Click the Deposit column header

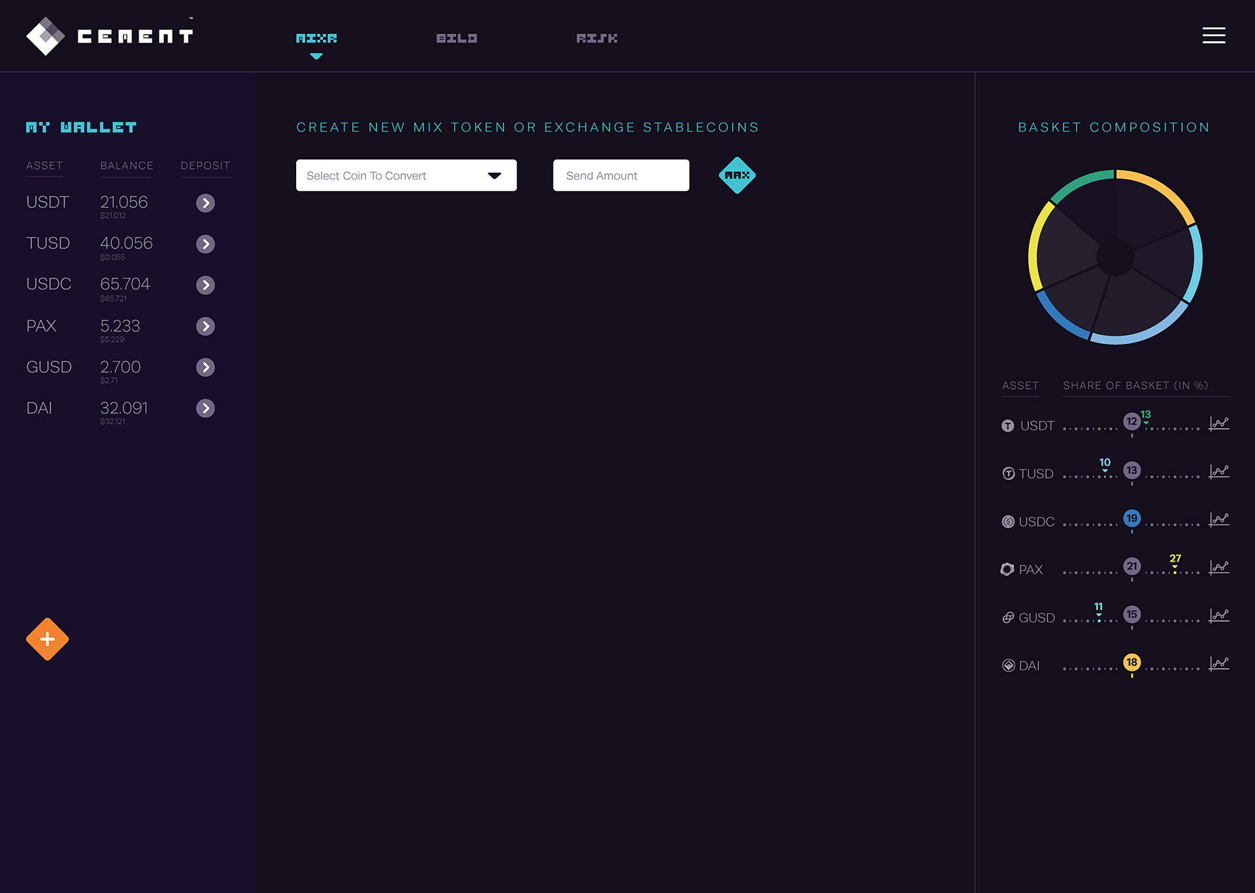(x=205, y=166)
